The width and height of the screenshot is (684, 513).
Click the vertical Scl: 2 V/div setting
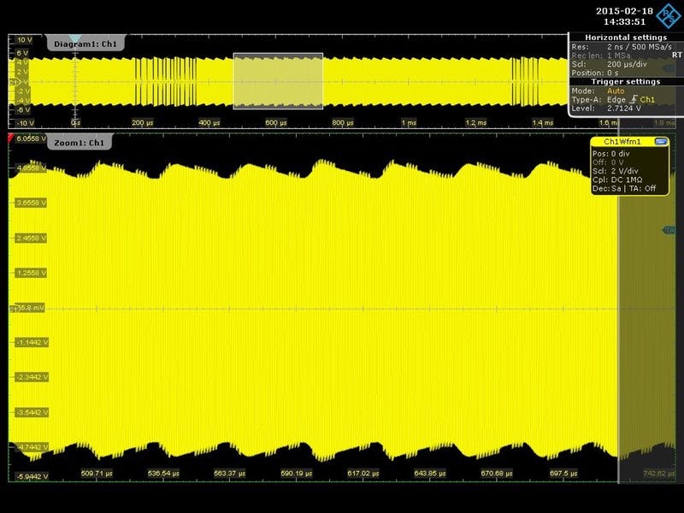[615, 171]
